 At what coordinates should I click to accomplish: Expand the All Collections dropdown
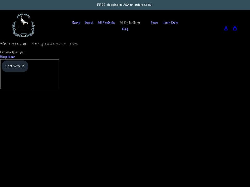[x=130, y=22]
